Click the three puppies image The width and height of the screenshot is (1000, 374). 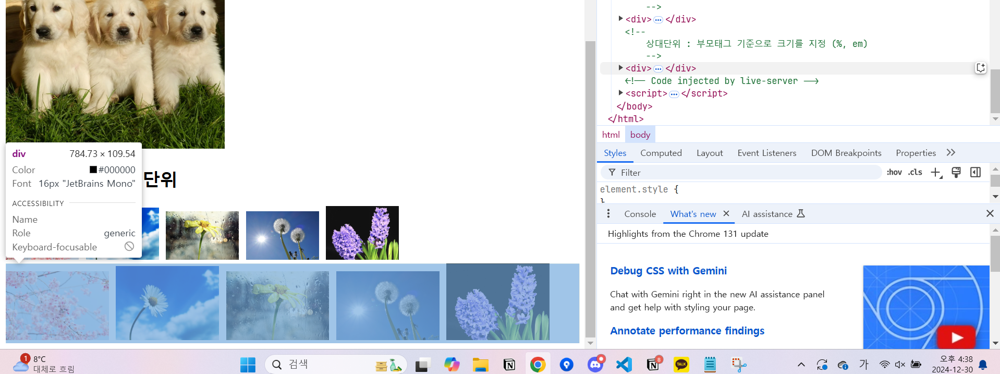[115, 74]
